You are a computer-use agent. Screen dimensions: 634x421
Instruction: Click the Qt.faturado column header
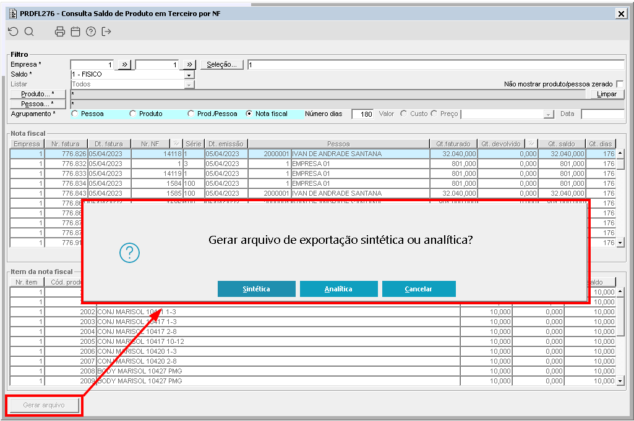(453, 144)
